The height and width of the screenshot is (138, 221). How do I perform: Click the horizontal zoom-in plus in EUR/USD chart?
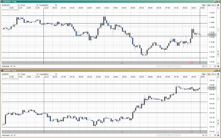[x=215, y=66]
